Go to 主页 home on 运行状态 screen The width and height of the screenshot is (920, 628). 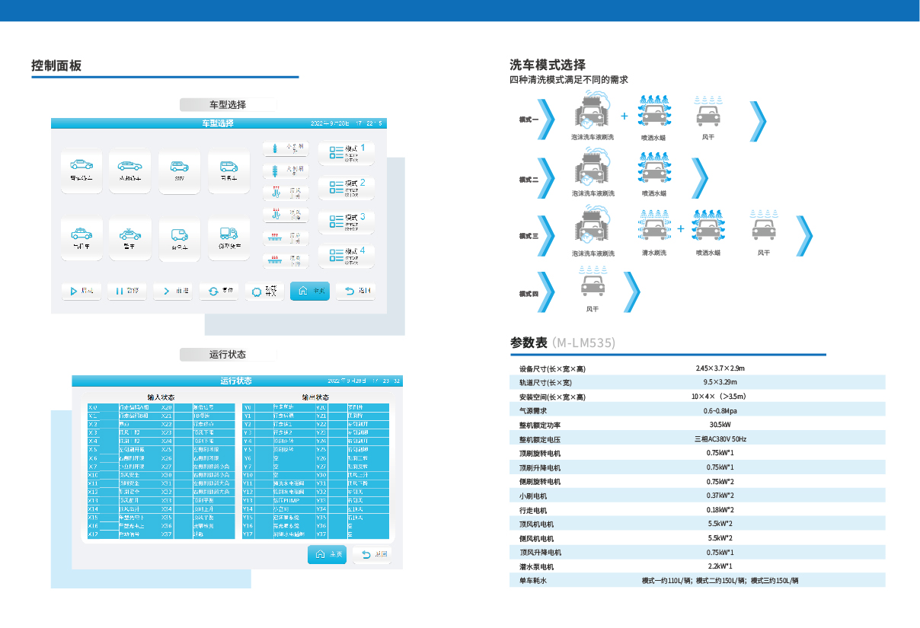327,555
